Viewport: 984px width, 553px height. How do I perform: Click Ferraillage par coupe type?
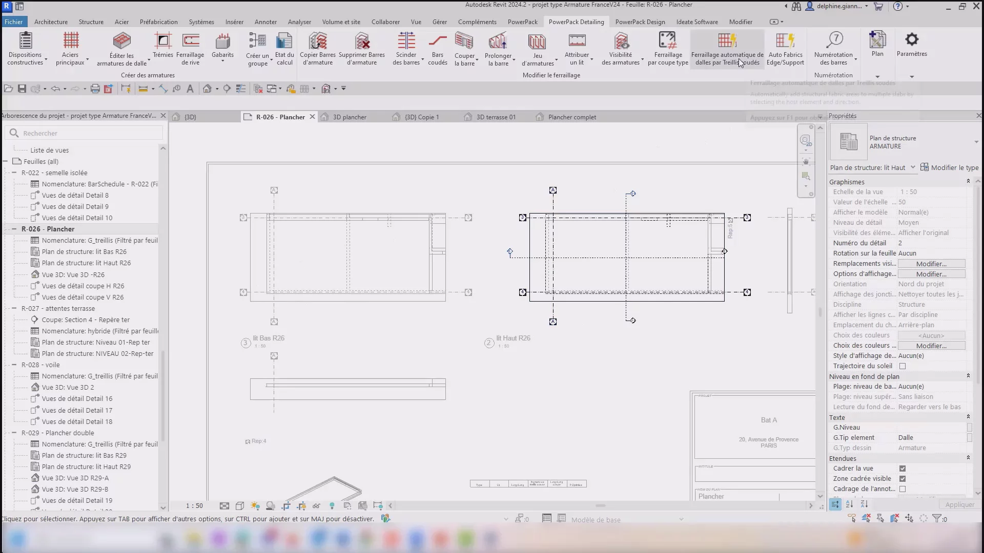pos(668,49)
